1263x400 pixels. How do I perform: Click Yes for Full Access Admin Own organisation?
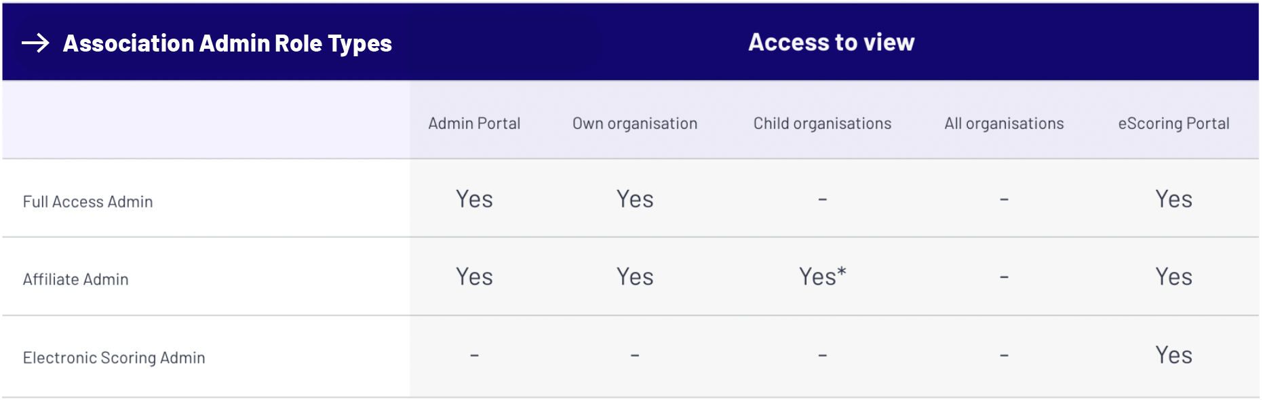click(x=635, y=199)
